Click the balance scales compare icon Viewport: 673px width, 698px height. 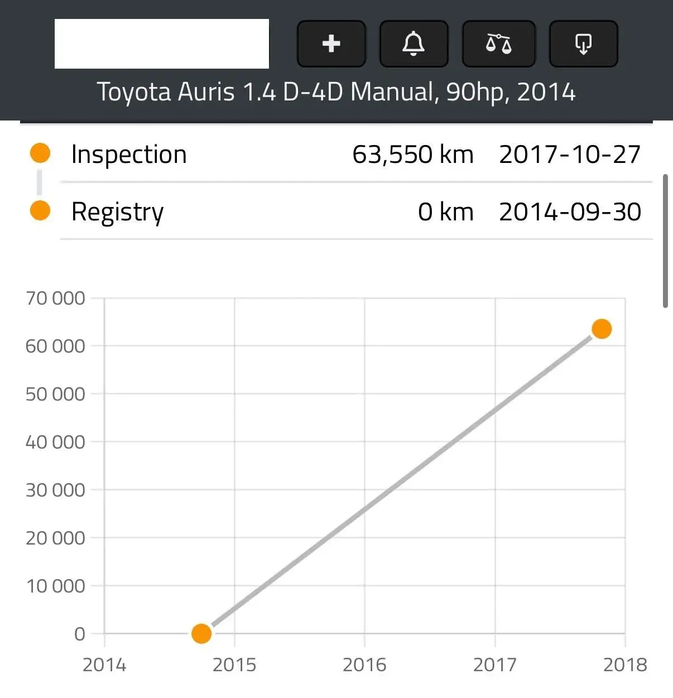click(x=499, y=44)
